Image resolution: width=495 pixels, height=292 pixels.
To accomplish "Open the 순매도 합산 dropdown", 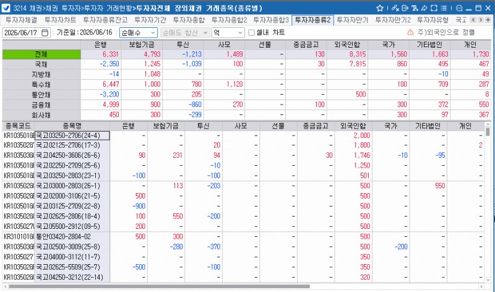I will [x=185, y=33].
